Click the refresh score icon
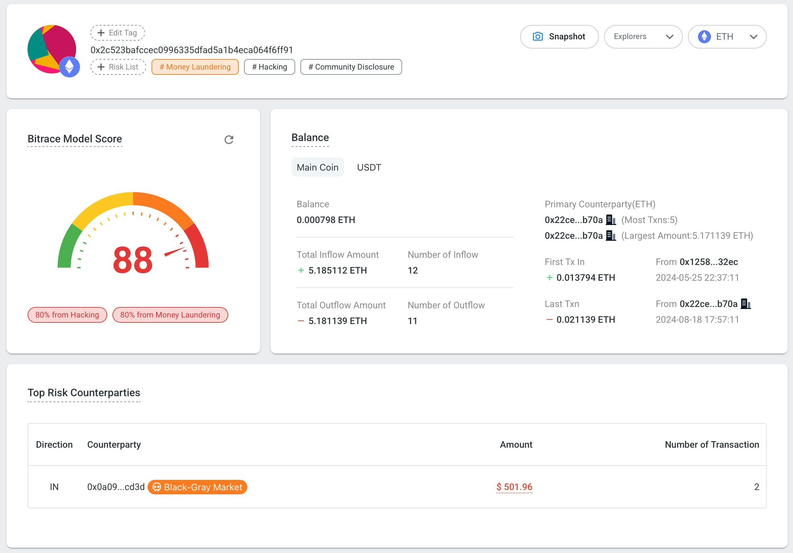The width and height of the screenshot is (793, 553). (x=229, y=139)
